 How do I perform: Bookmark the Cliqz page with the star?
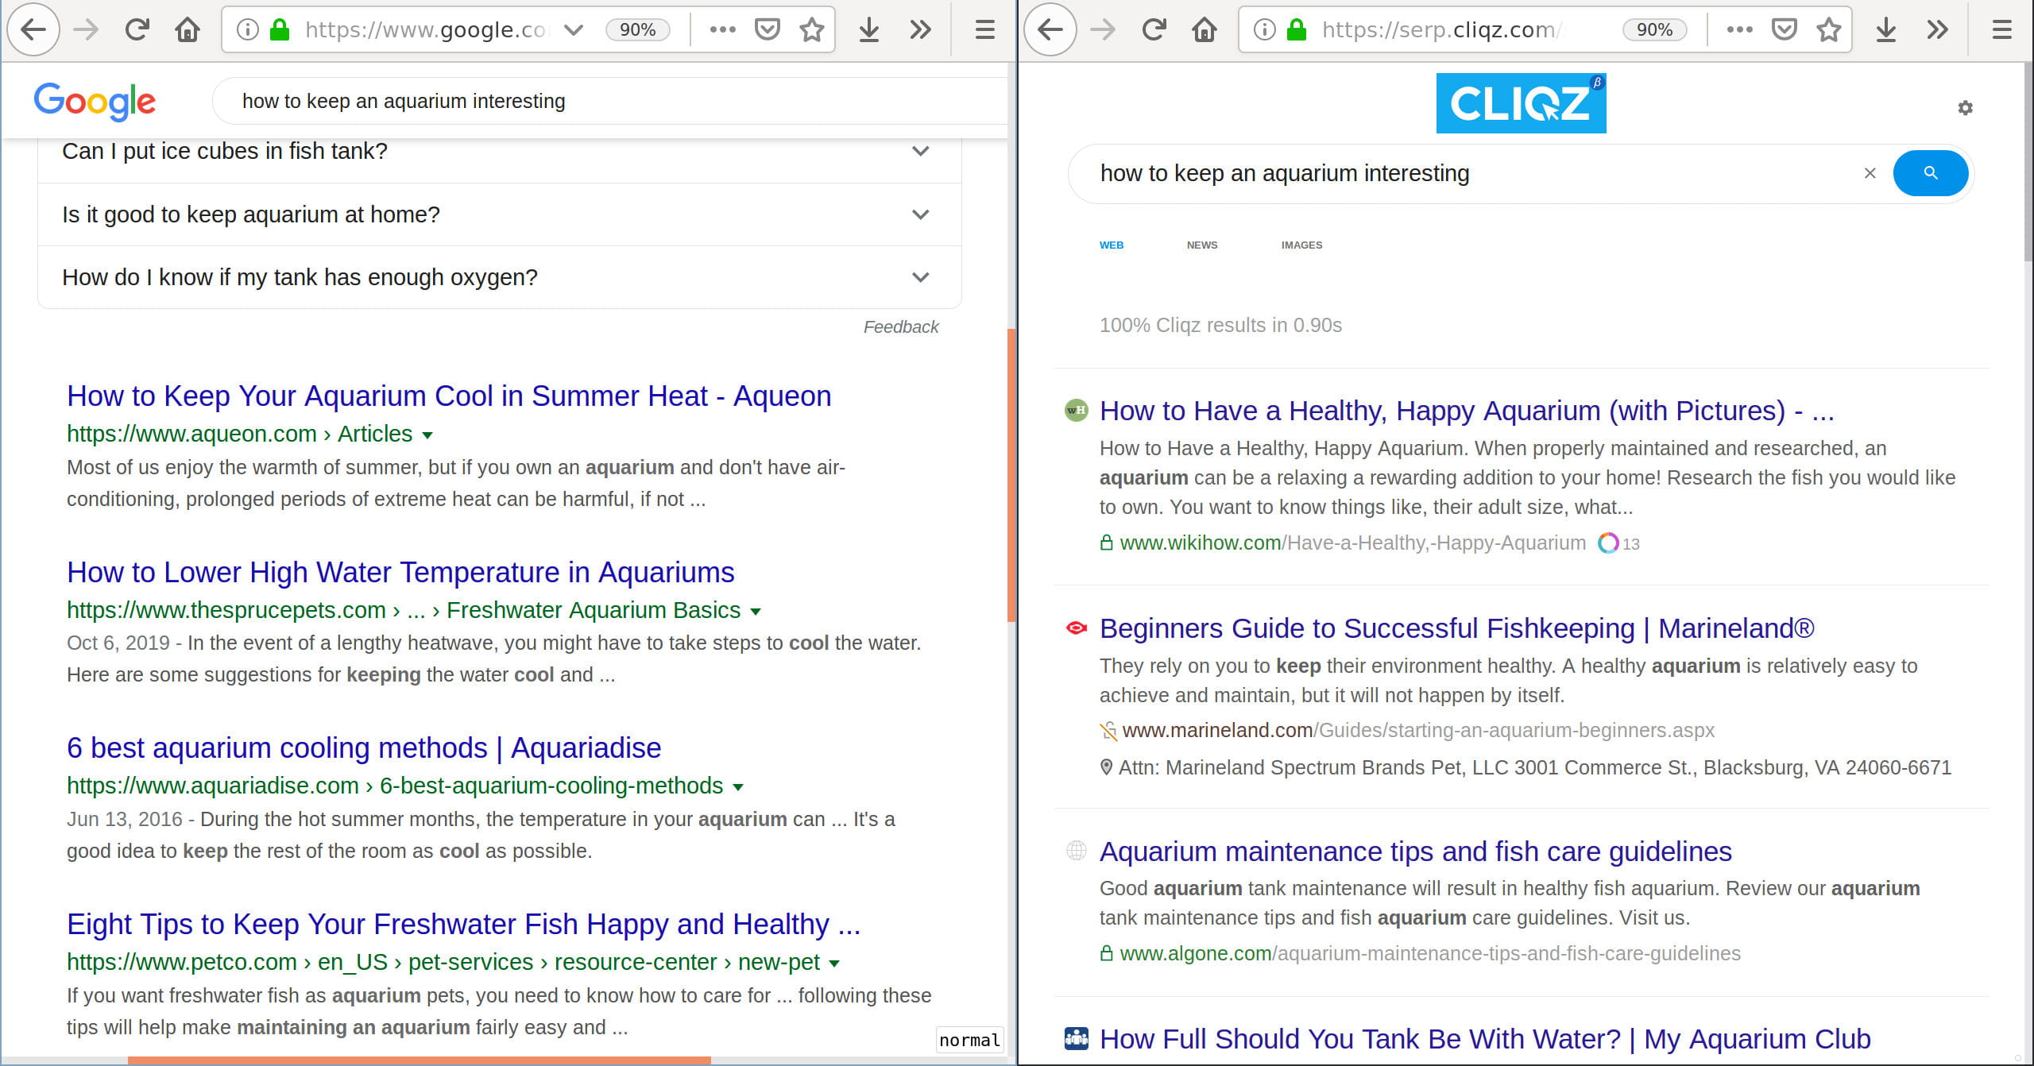[1828, 30]
